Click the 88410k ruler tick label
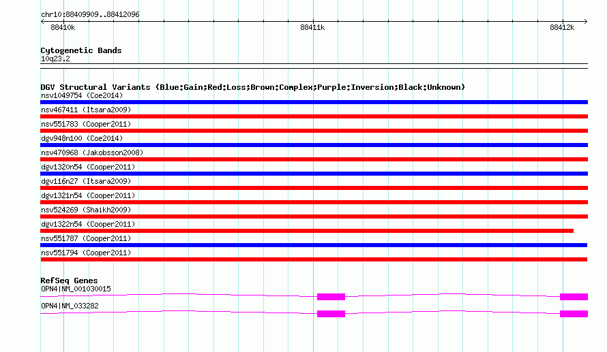Viewport: 607px width, 352px height. (x=63, y=27)
